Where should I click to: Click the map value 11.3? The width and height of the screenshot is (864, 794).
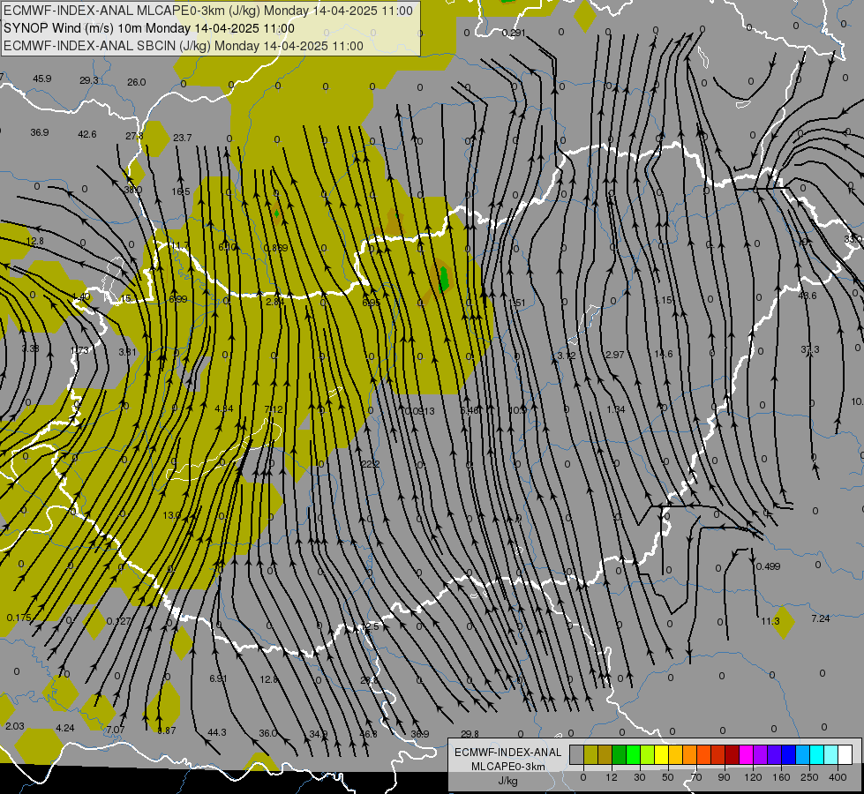point(770,621)
